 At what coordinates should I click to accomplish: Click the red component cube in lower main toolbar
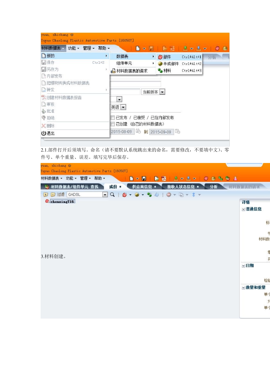click(x=206, y=179)
